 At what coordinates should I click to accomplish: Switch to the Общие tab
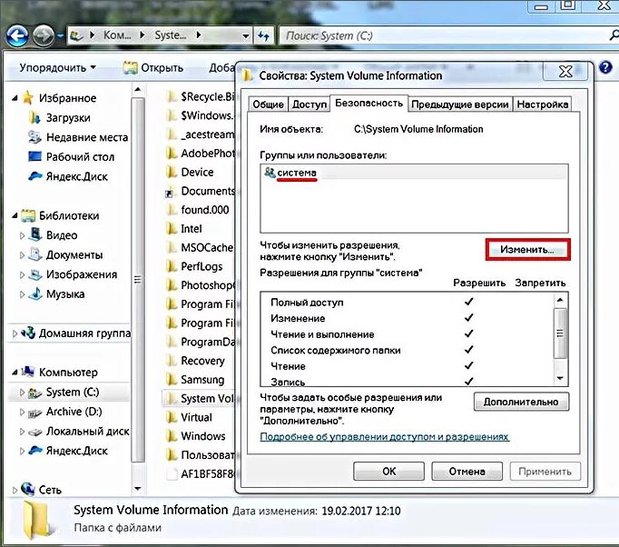point(268,104)
